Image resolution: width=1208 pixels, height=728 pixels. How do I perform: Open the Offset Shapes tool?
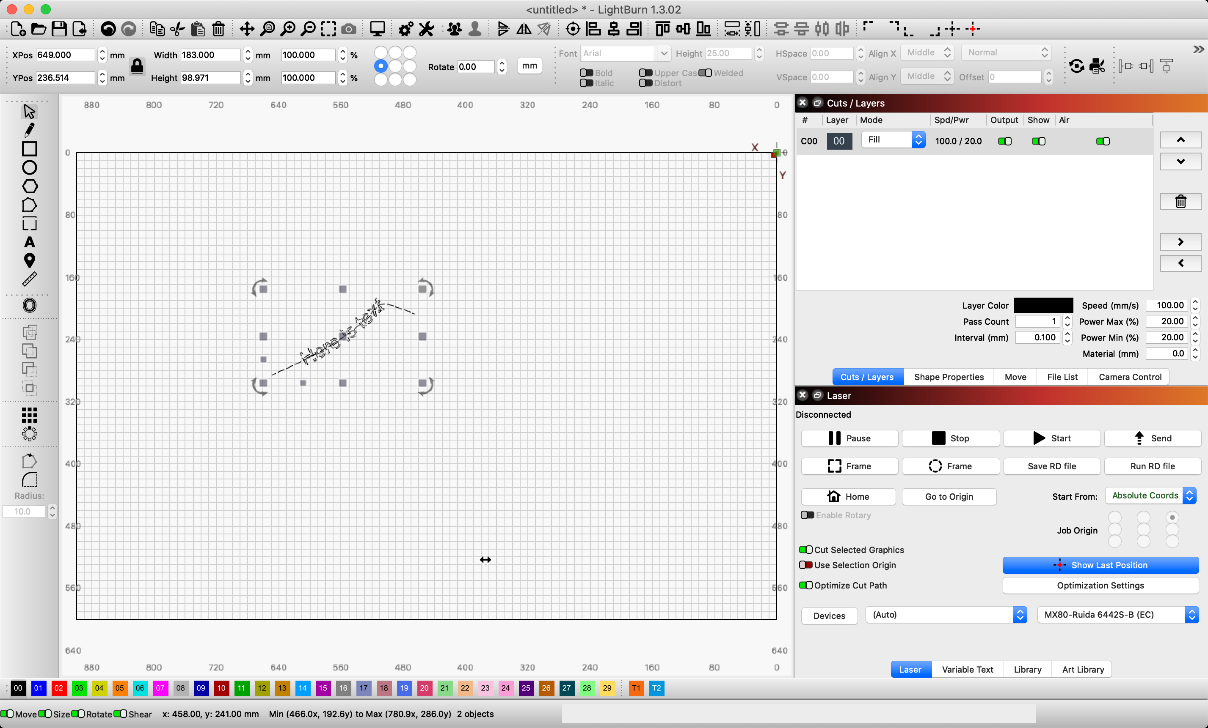click(29, 306)
